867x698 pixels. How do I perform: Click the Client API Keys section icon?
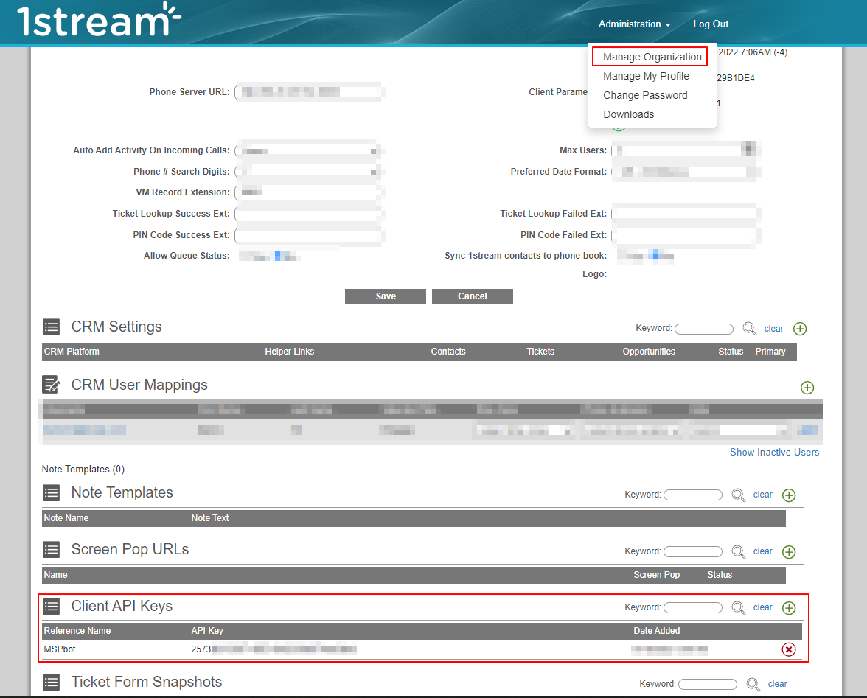click(x=51, y=606)
